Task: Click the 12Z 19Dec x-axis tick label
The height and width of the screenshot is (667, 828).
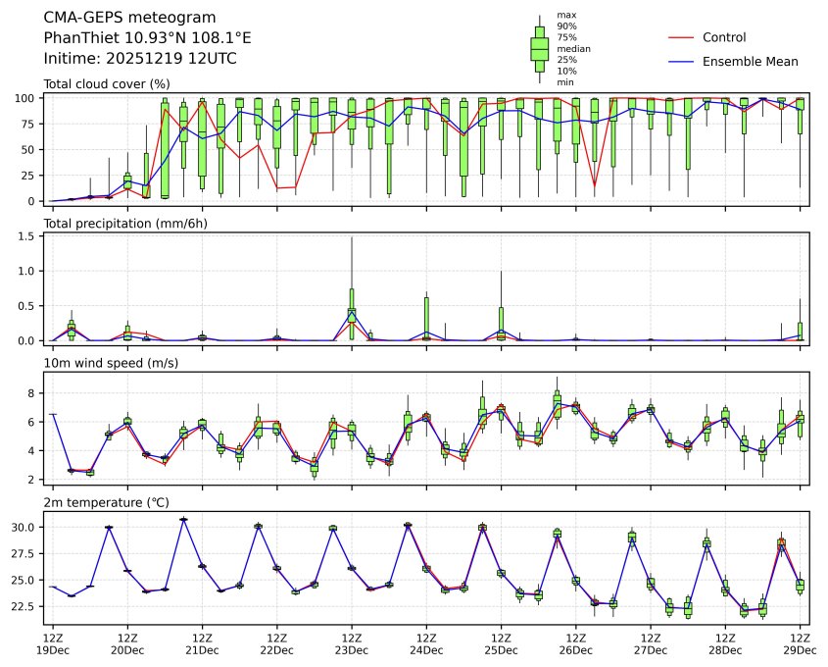Action: coord(53,643)
